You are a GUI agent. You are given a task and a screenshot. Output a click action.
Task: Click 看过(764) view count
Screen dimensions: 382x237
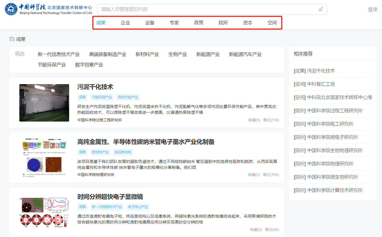tap(271, 175)
